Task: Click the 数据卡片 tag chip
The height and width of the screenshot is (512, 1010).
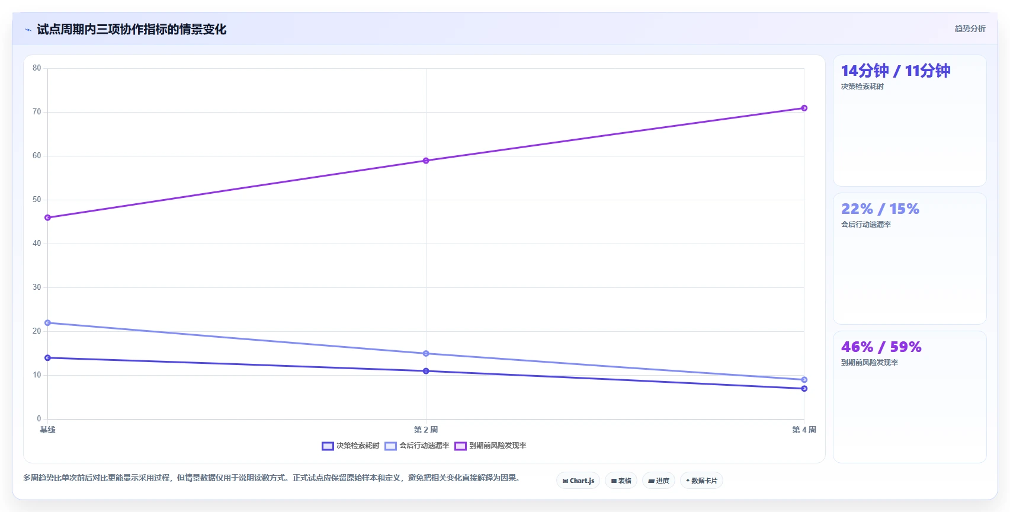Action: coord(701,481)
